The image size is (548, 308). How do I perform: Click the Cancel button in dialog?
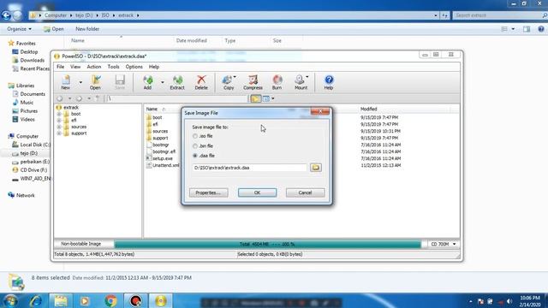[x=305, y=192]
